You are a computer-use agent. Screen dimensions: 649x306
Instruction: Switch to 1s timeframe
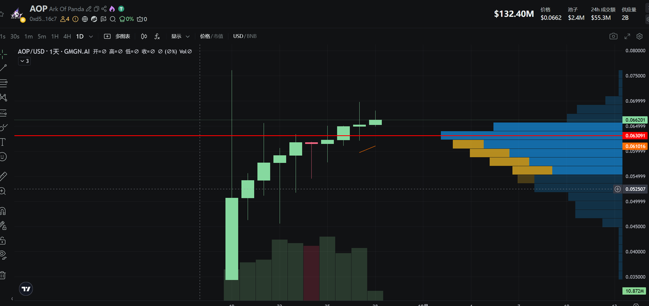pyautogui.click(x=3, y=36)
